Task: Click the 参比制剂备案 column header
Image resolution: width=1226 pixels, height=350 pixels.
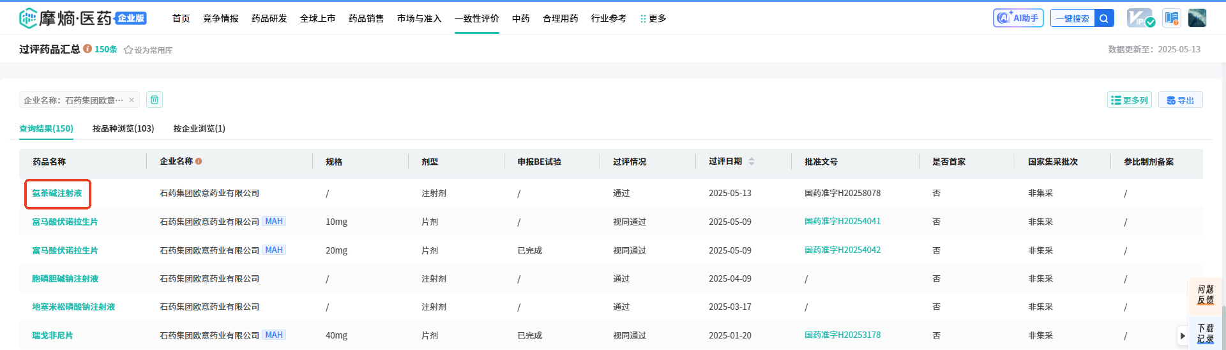Action: coord(1149,162)
